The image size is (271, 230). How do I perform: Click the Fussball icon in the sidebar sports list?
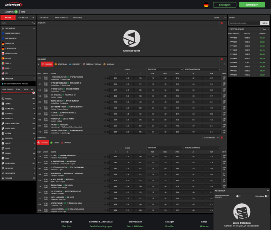3,98
